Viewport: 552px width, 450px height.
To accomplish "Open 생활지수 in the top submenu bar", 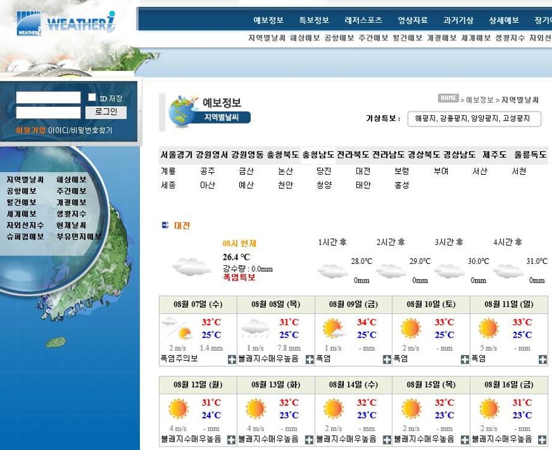I will tap(510, 38).
